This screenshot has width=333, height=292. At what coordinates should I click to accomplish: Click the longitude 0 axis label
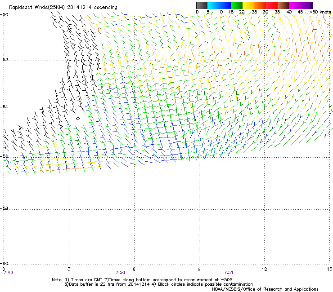tap(4, 269)
